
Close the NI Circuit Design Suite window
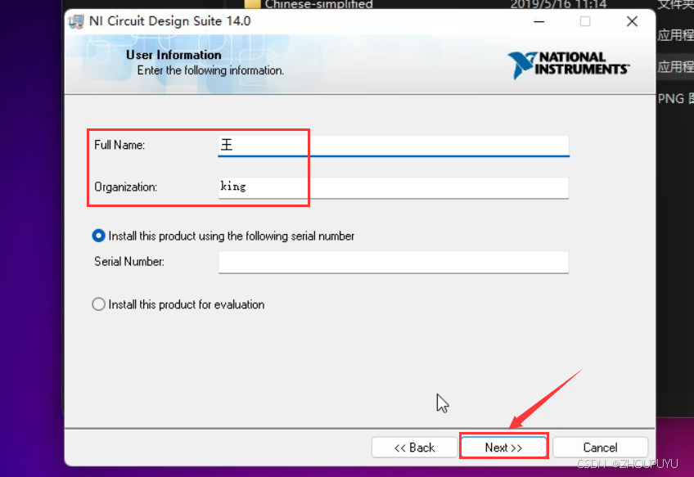coord(632,21)
